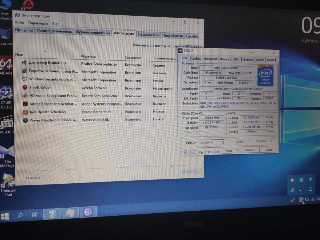Switch to CPU-Z taskbar button
This screenshot has height=240, width=320.
point(88,212)
